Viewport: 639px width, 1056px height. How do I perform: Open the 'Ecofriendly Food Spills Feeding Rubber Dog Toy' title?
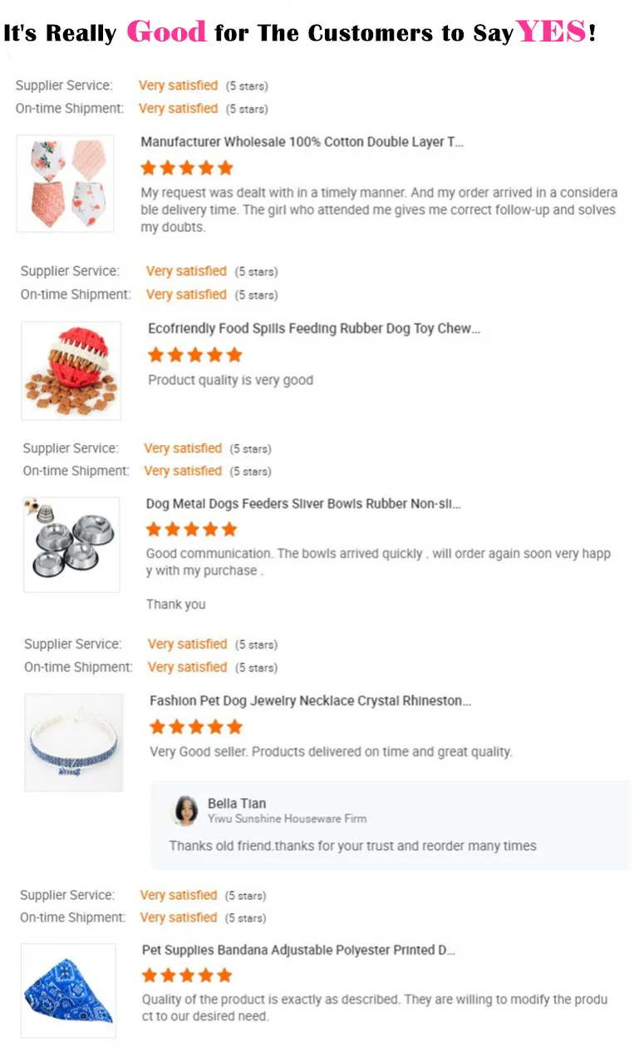tap(314, 329)
